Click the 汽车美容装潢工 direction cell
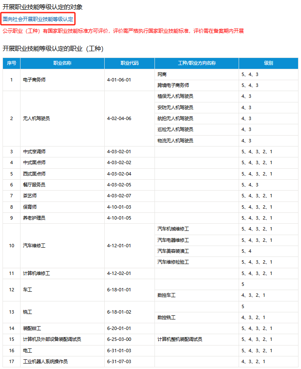 (x=173, y=251)
